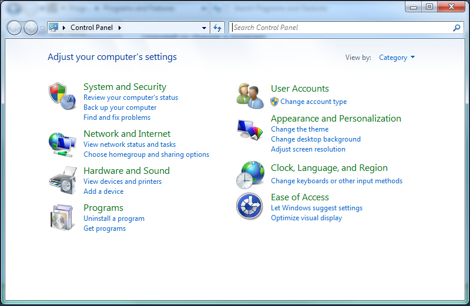Expand arrow after Control Panel breadcrumb
This screenshot has height=306, width=470.
coord(120,28)
